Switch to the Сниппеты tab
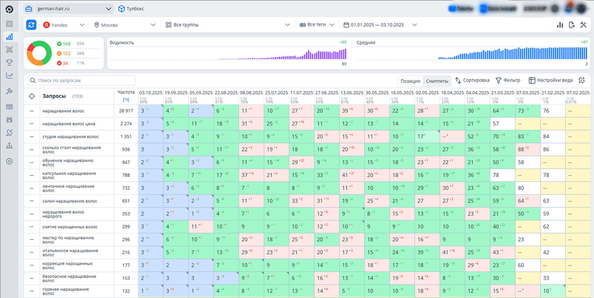 pyautogui.click(x=437, y=81)
